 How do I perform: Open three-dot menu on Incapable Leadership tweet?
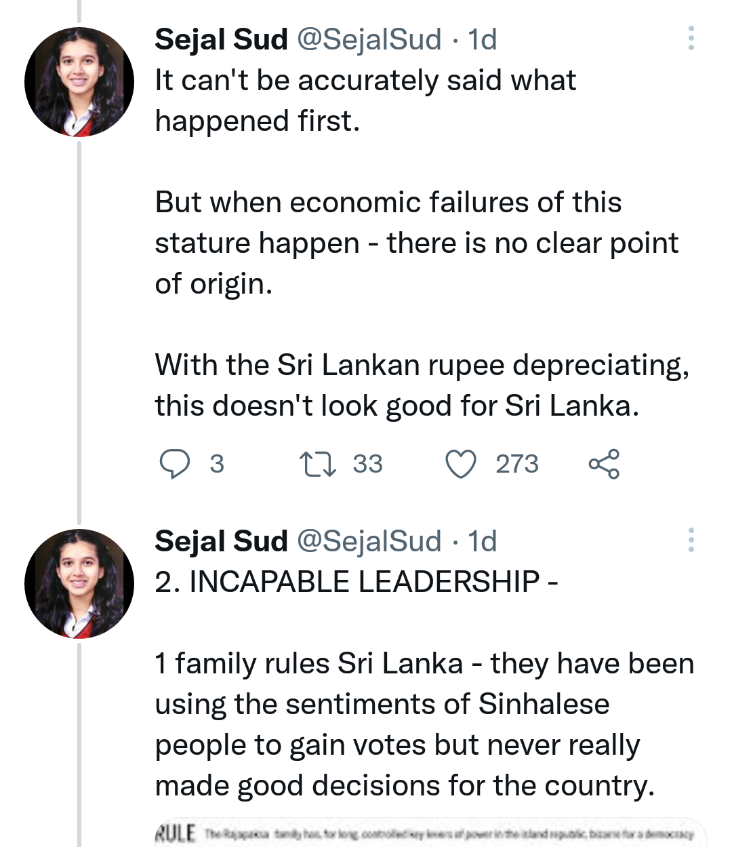tap(691, 540)
